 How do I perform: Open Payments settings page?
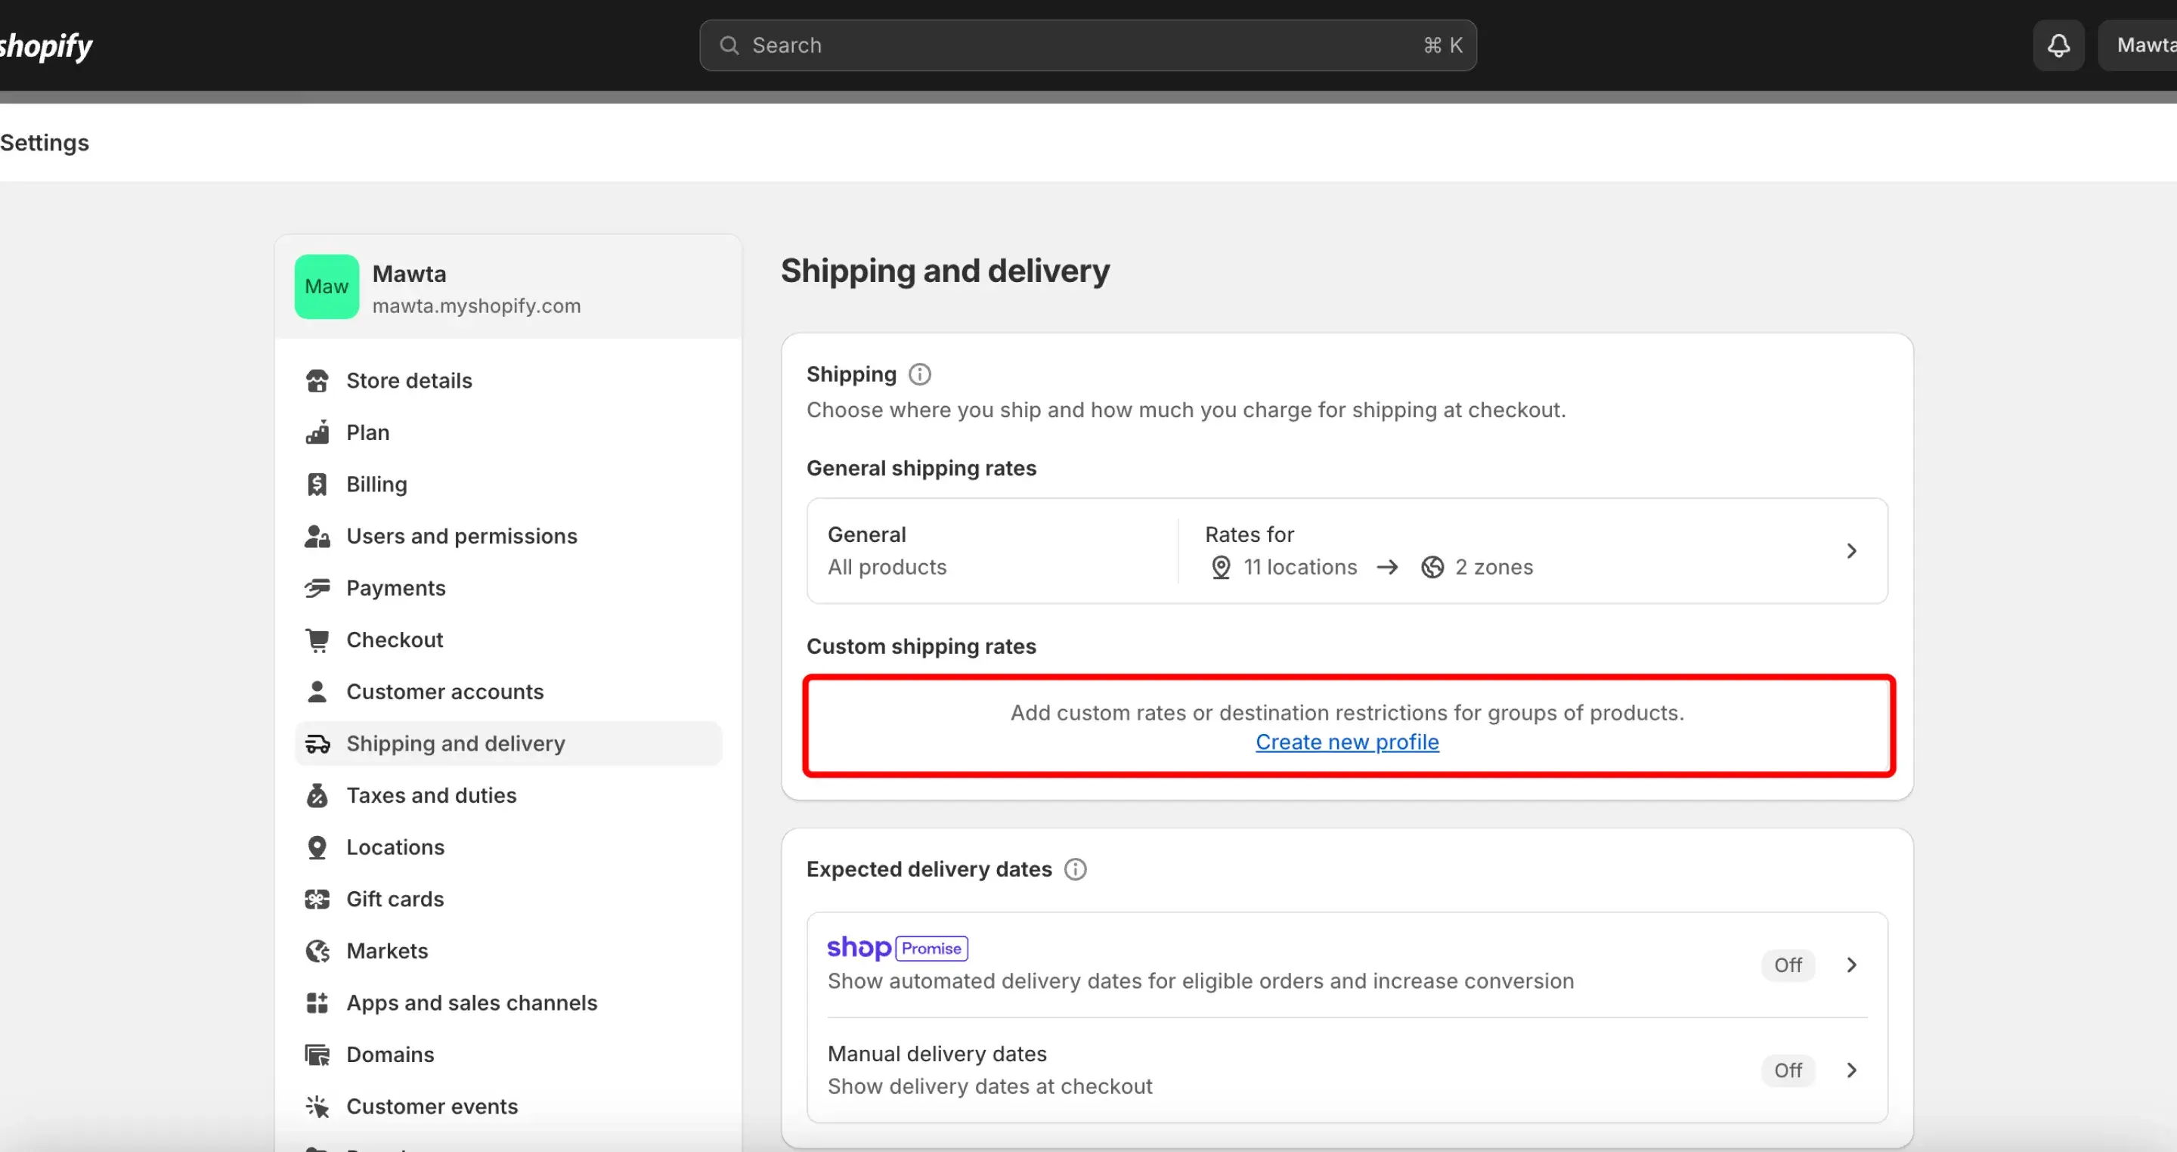pyautogui.click(x=508, y=588)
